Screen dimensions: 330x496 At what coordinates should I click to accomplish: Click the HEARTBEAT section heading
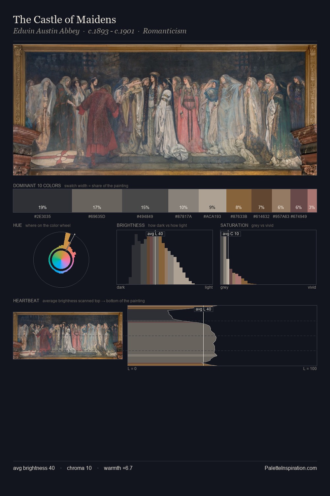pos(26,301)
